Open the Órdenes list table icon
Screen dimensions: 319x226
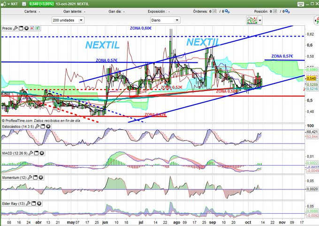(x=214, y=11)
